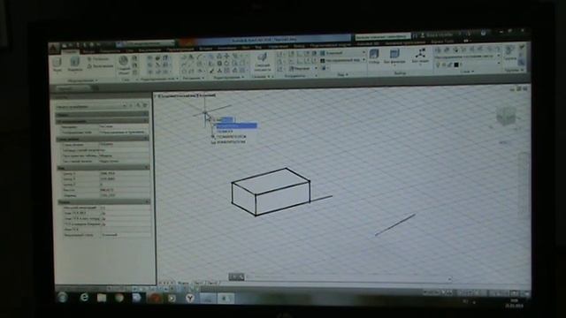Switch to the Главная ribbon tab
Image resolution: width=566 pixels, height=318 pixels.
click(70, 51)
